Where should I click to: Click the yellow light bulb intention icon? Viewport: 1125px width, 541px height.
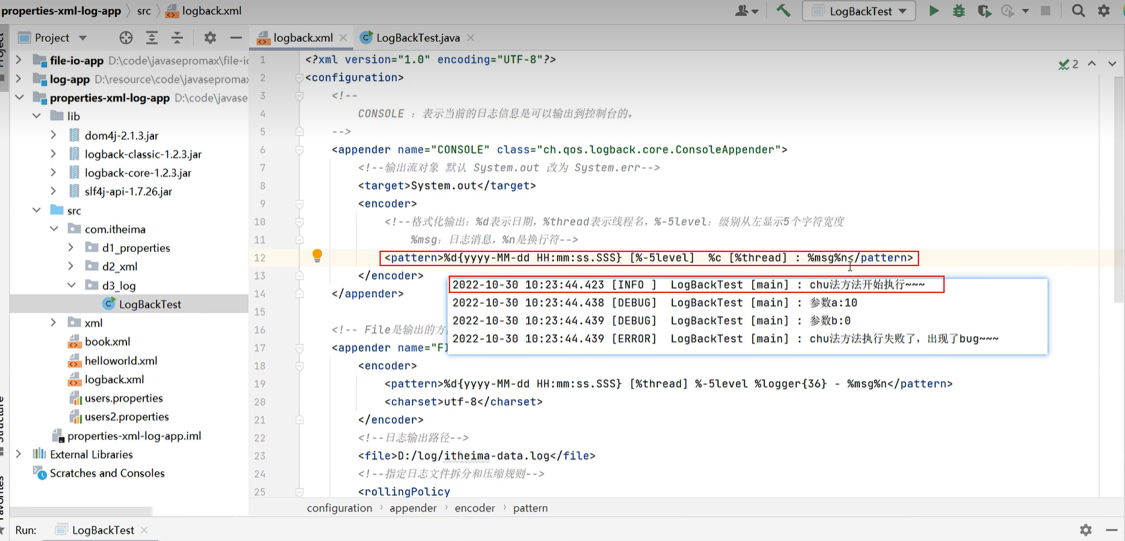coord(317,256)
